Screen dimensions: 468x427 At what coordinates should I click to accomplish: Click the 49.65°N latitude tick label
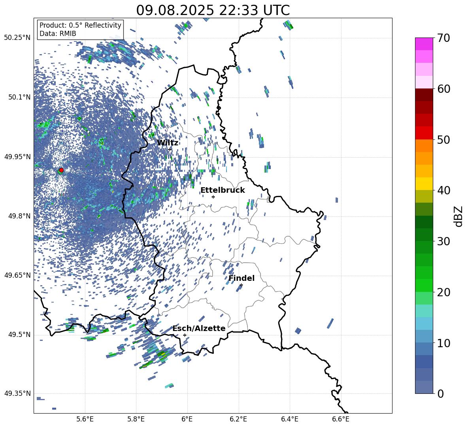(17, 275)
